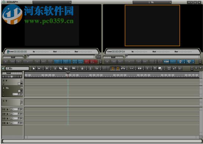This screenshot has height=144, width=203.
Task: Rewind in the left player
Action: pyautogui.click(x=12, y=62)
